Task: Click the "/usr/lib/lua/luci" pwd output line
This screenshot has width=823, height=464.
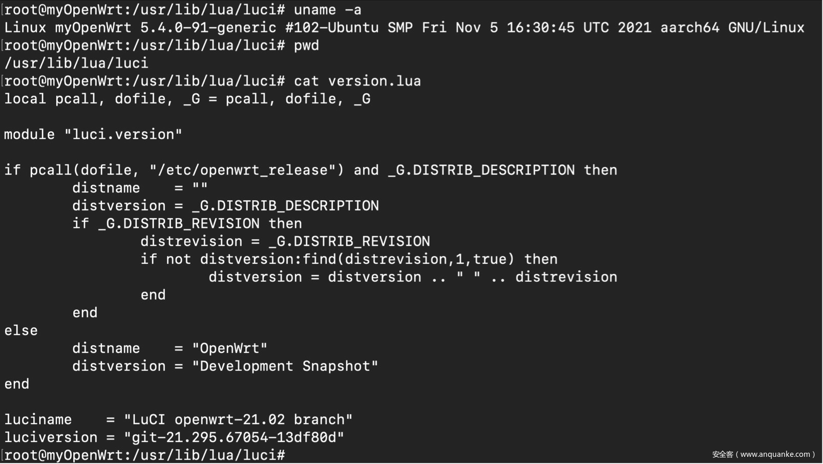Action: (x=76, y=64)
